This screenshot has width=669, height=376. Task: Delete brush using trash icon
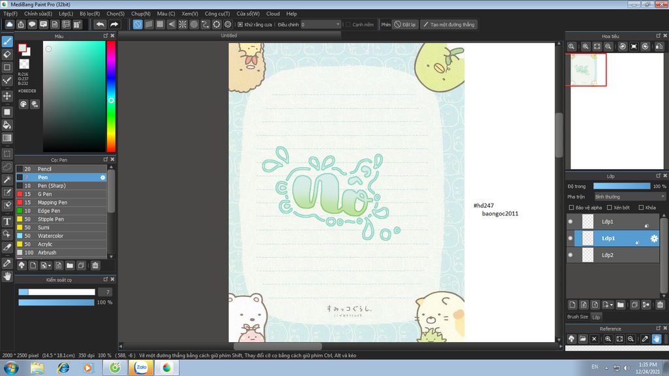[95, 265]
